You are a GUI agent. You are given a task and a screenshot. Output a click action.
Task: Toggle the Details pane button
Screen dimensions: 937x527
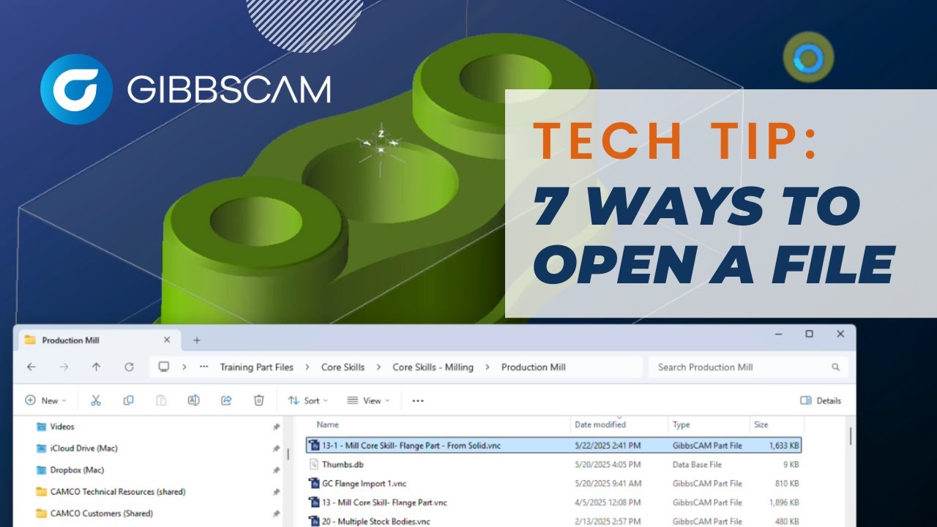[821, 400]
